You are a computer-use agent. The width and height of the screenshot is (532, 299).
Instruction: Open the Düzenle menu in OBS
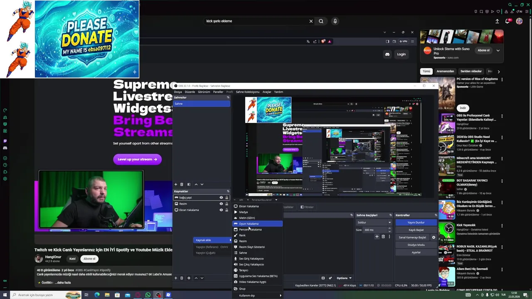(190, 92)
